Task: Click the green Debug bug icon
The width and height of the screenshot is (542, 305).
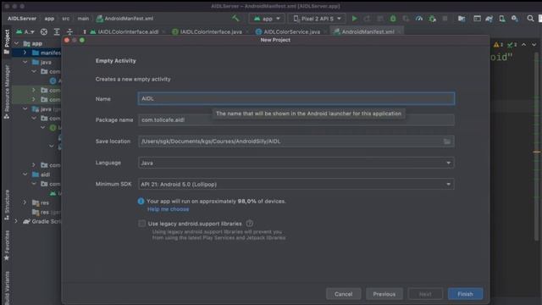Action: pos(393,19)
